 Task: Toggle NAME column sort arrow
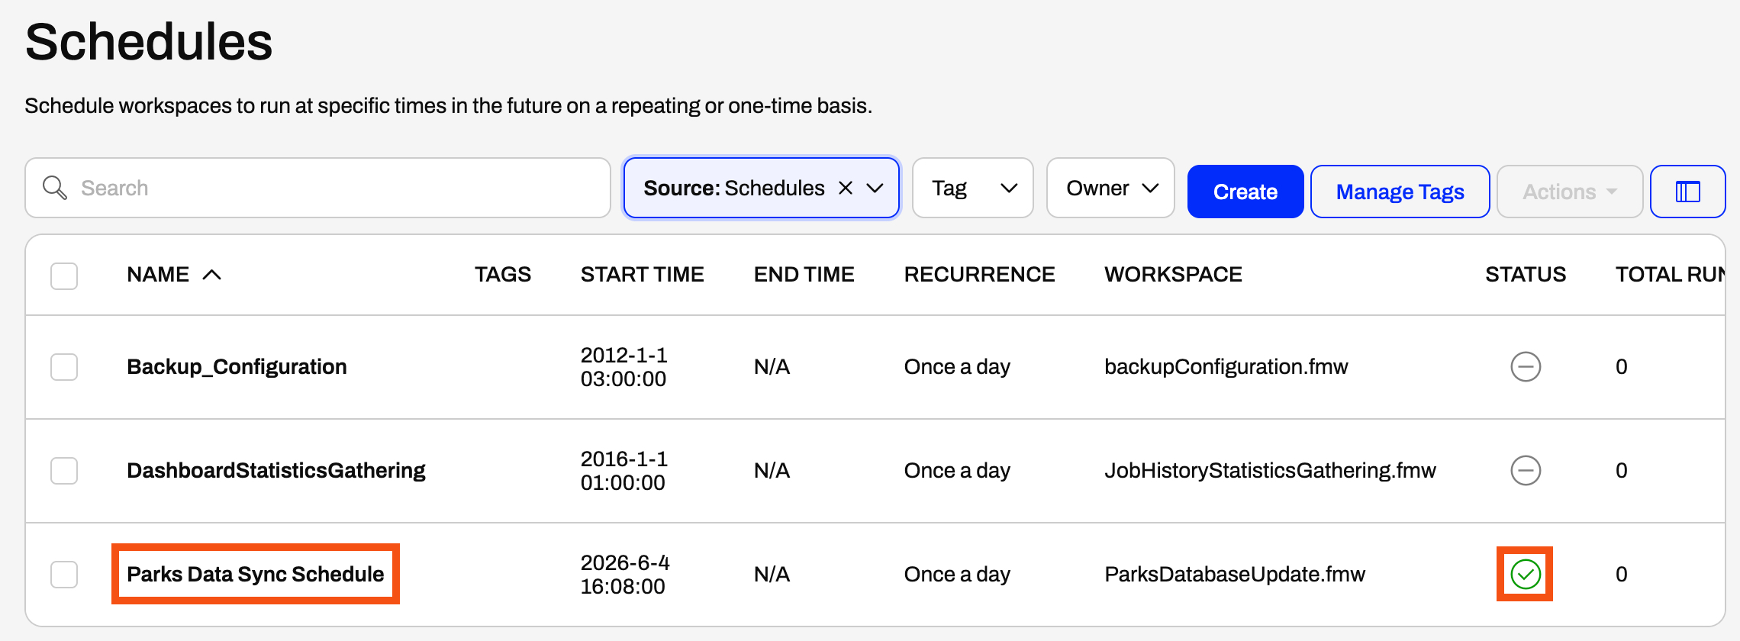(x=212, y=275)
